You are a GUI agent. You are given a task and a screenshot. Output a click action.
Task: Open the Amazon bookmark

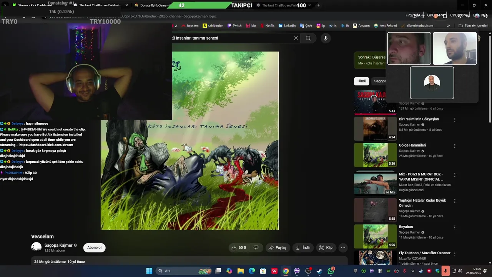[361, 26]
